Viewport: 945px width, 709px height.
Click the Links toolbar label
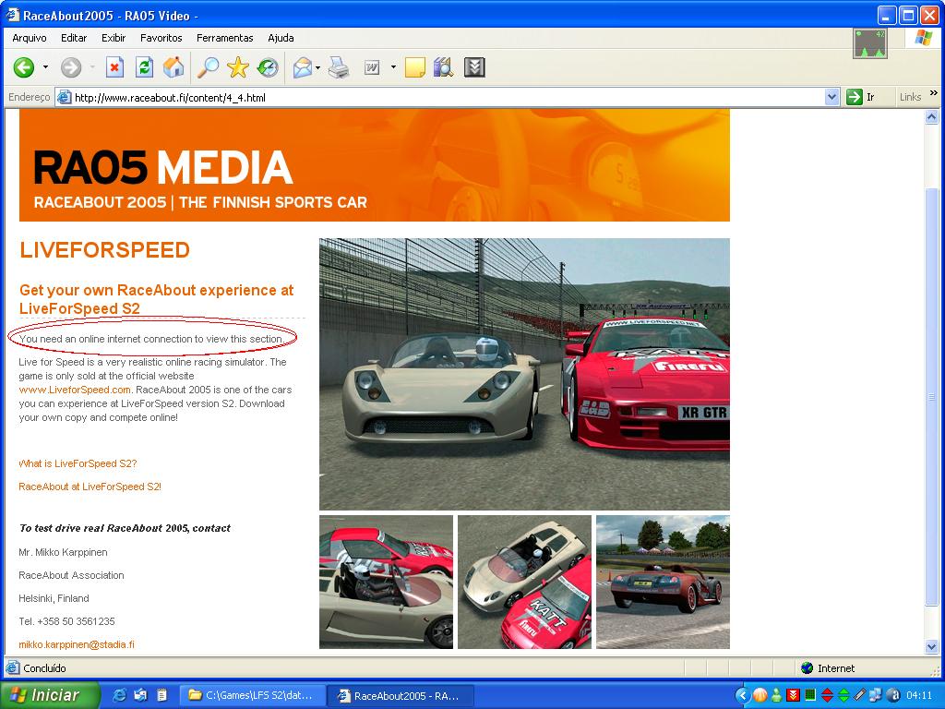tap(910, 97)
